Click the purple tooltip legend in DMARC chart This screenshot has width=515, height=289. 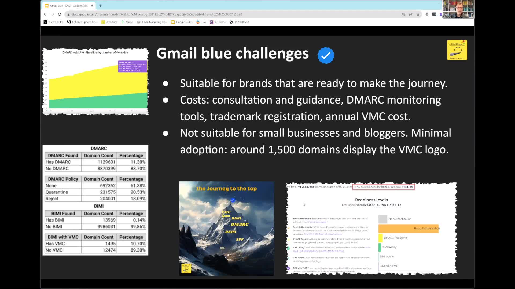click(x=132, y=66)
